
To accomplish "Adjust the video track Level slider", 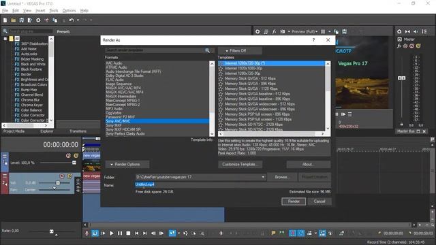I will 74,163.
